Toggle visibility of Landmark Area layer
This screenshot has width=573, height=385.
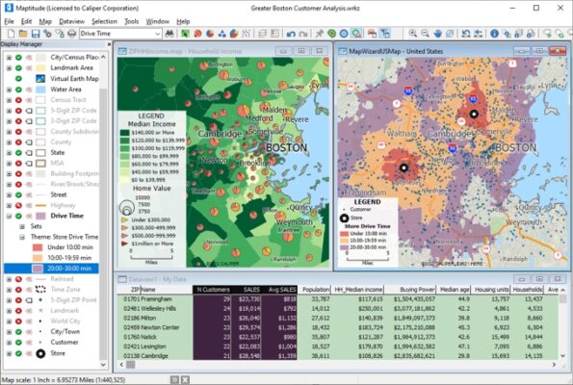tap(18, 68)
